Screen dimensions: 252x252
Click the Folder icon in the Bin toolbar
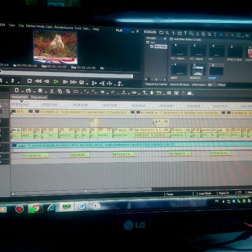(161, 32)
